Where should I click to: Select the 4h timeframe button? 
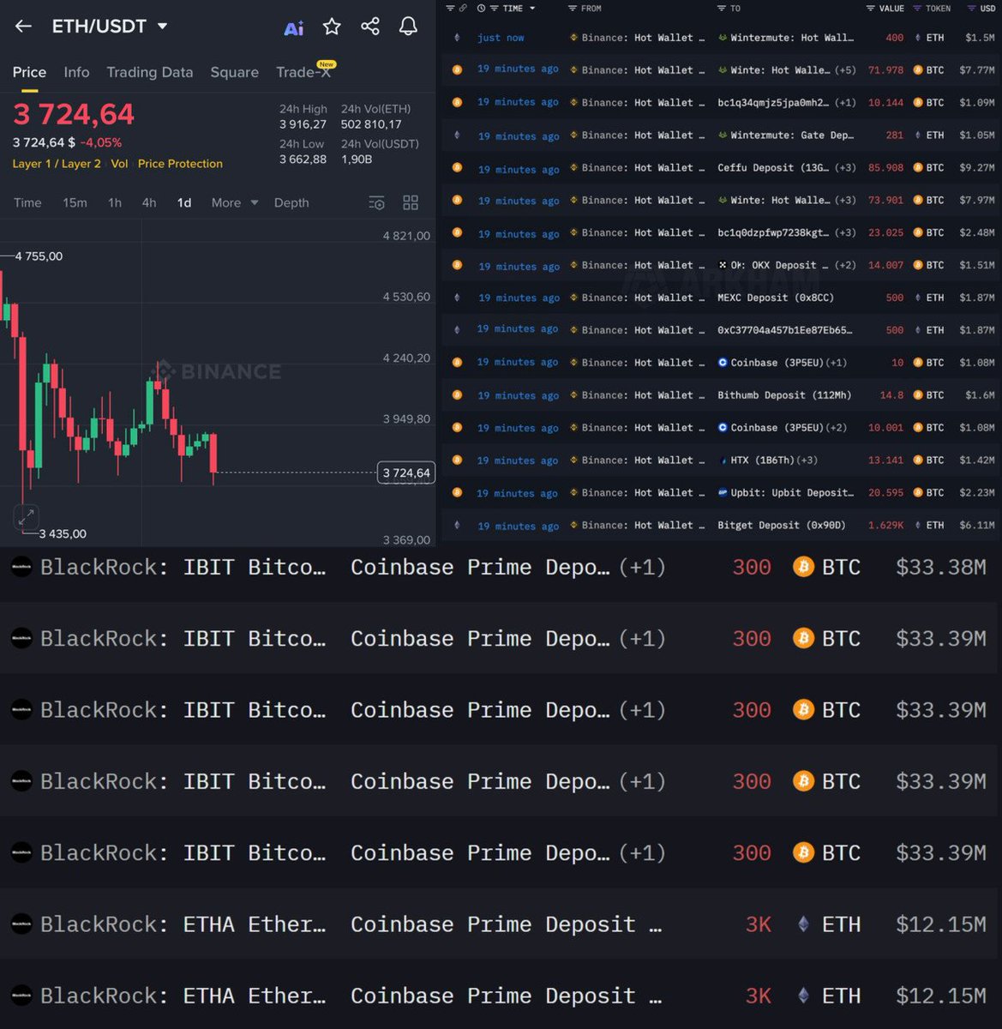click(148, 202)
